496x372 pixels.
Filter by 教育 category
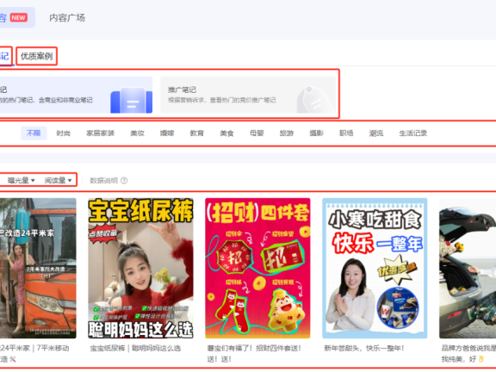196,133
